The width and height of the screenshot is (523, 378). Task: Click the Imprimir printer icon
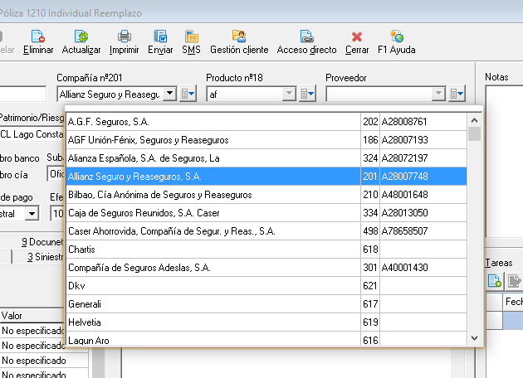[x=124, y=36]
